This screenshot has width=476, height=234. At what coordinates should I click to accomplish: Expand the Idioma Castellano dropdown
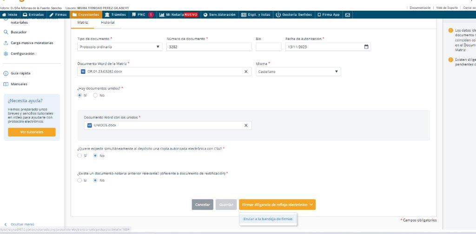pyautogui.click(x=298, y=71)
